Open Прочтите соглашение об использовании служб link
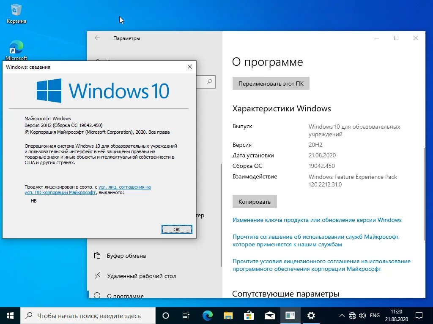Screen dimensions: 433x324 coord(316,240)
